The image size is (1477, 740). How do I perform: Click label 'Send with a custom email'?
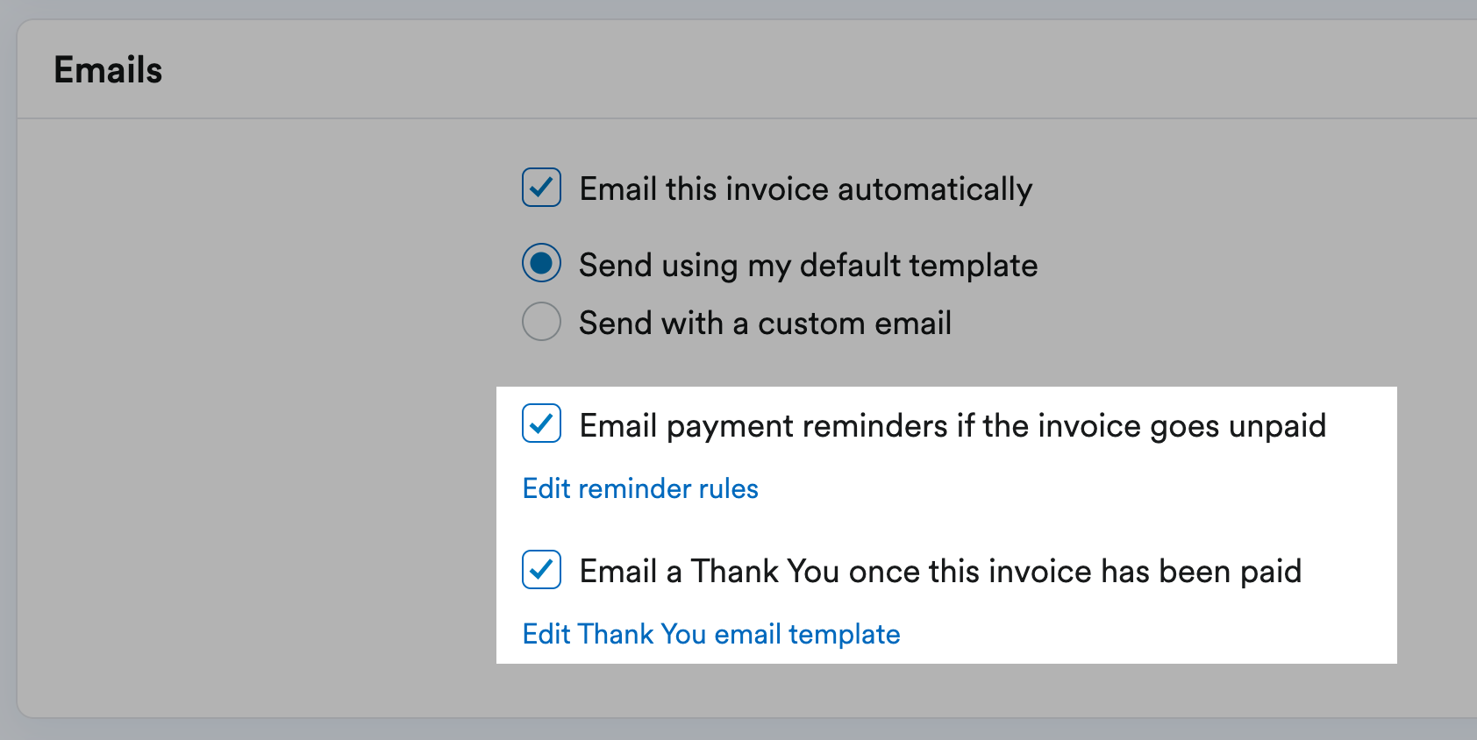[766, 324]
